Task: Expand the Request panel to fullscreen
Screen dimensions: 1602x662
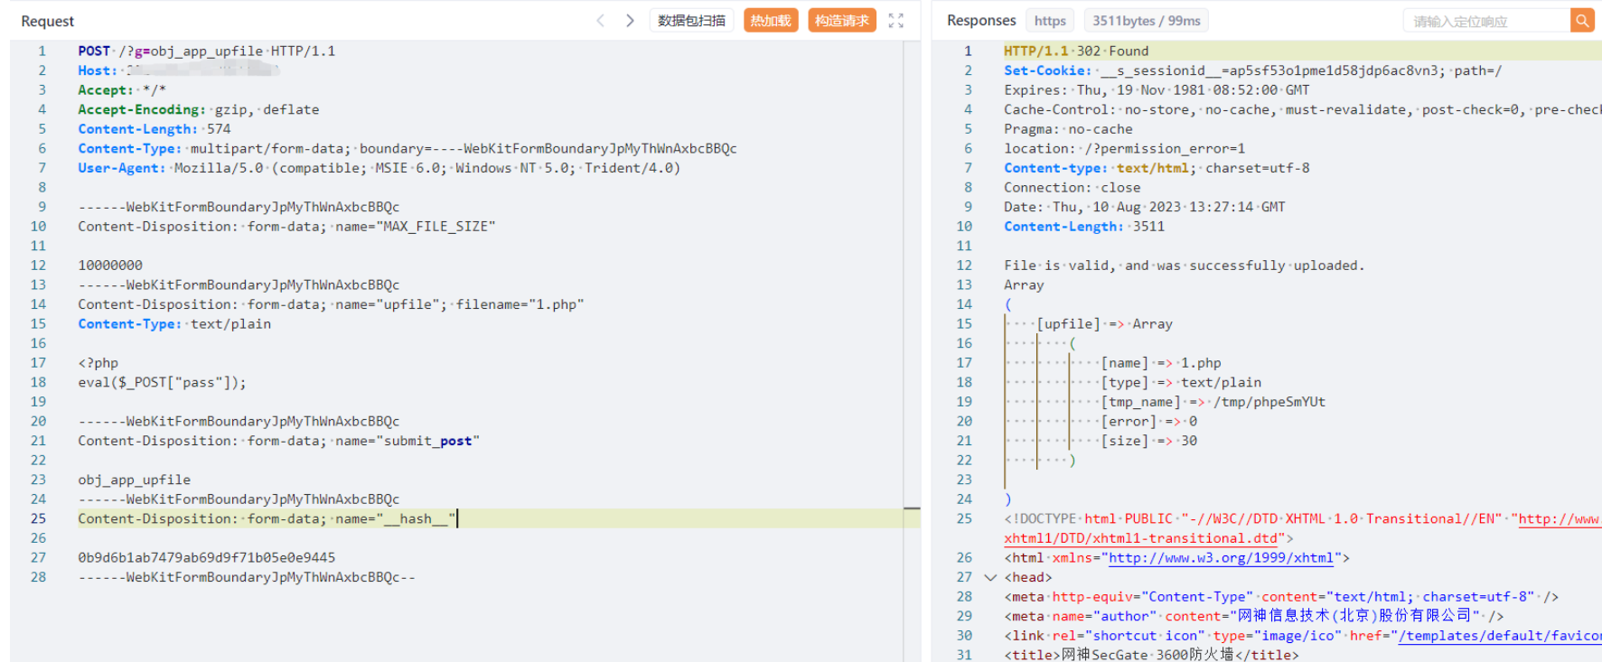Action: pyautogui.click(x=895, y=21)
